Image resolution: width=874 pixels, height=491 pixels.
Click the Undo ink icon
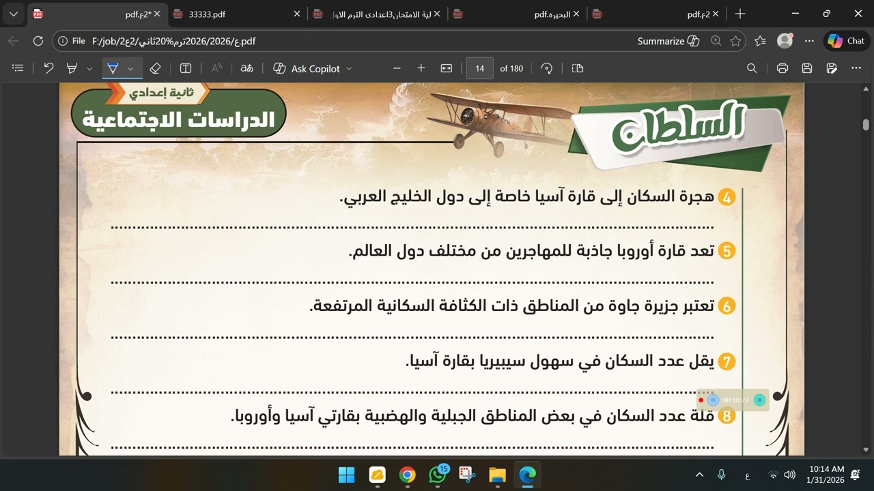(x=48, y=68)
